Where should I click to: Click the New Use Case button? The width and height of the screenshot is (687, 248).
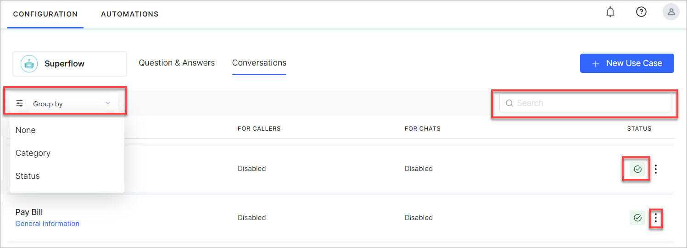tap(626, 63)
